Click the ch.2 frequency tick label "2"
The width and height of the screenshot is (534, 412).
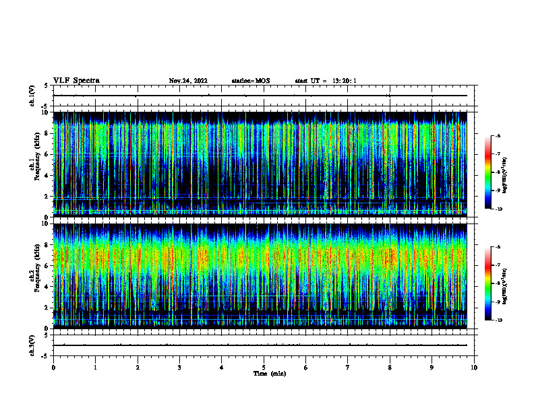(47, 308)
